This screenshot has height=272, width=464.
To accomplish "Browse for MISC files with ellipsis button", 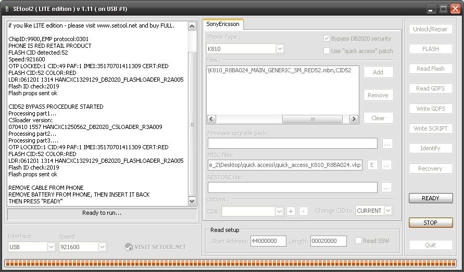I will [x=386, y=165].
